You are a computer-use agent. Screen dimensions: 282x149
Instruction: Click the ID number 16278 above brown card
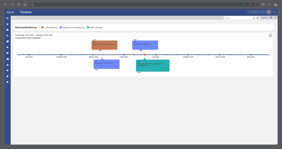coord(94,40)
